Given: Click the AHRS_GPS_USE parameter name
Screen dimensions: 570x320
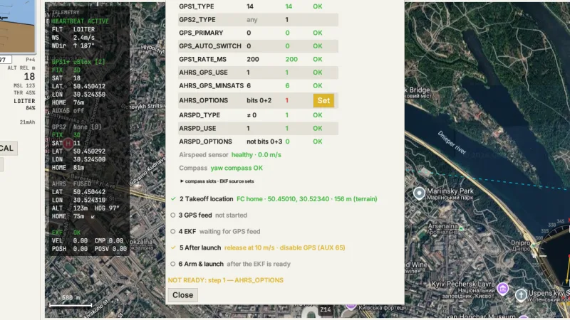Looking at the screenshot, I should point(203,73).
